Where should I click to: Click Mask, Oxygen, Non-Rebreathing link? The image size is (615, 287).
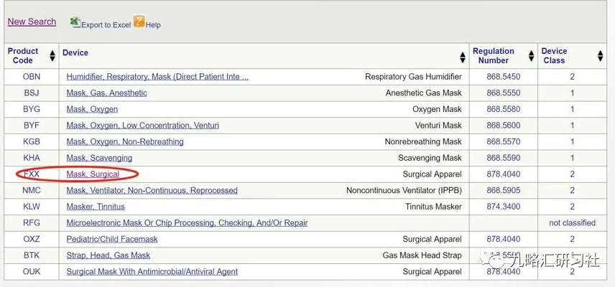[125, 142]
